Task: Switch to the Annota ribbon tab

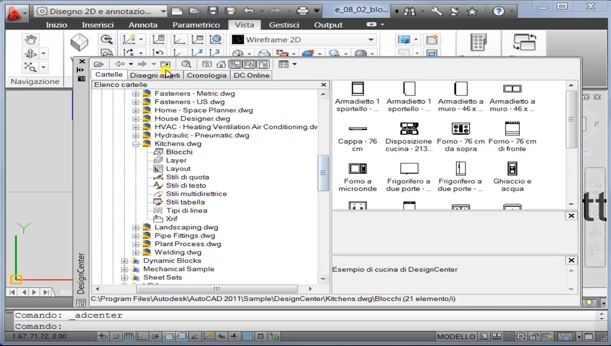Action: pyautogui.click(x=143, y=25)
